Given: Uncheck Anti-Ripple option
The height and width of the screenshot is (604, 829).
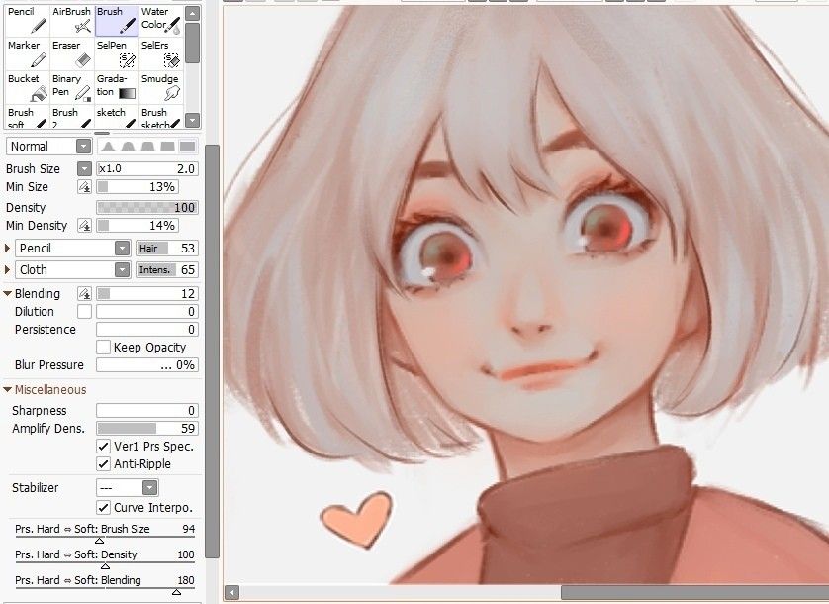Looking at the screenshot, I should click(104, 464).
